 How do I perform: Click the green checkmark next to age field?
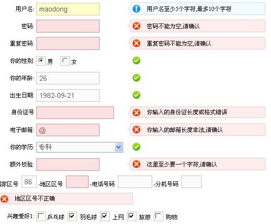136,78
